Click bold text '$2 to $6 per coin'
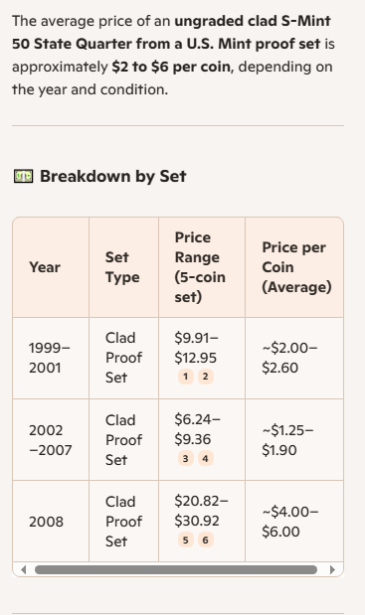Image resolution: width=365 pixels, height=615 pixels. point(171,67)
